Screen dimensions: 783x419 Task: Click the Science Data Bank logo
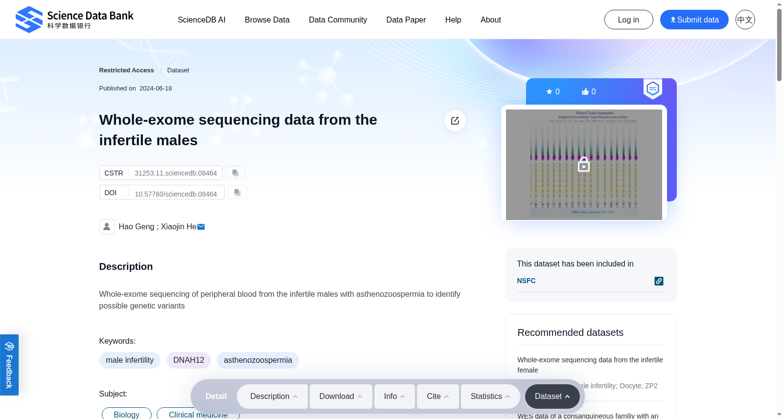(x=74, y=20)
